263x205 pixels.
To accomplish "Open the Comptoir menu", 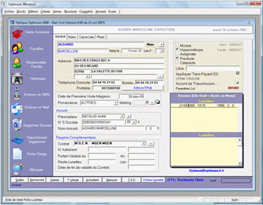I will point(86,12).
